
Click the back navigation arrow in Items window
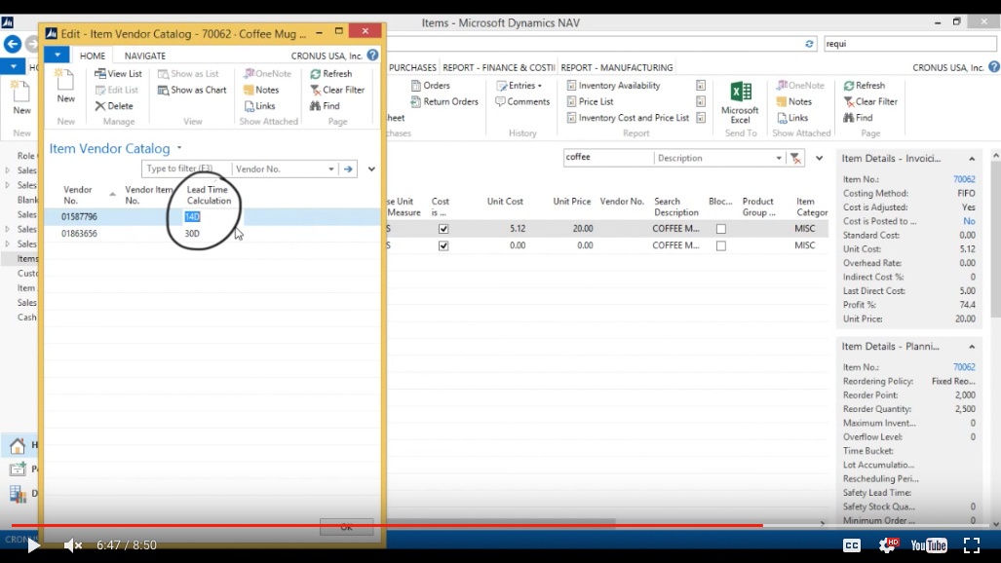click(12, 44)
